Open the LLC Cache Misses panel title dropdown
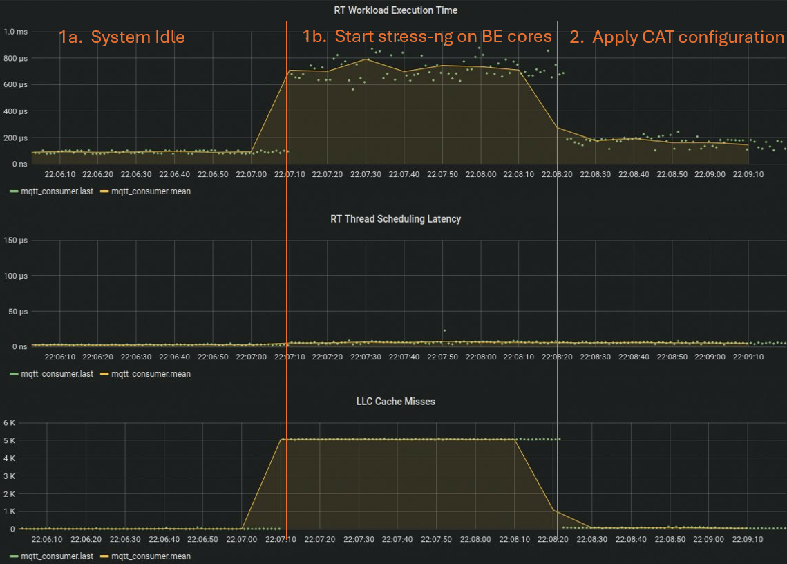This screenshot has width=787, height=564. tap(395, 401)
